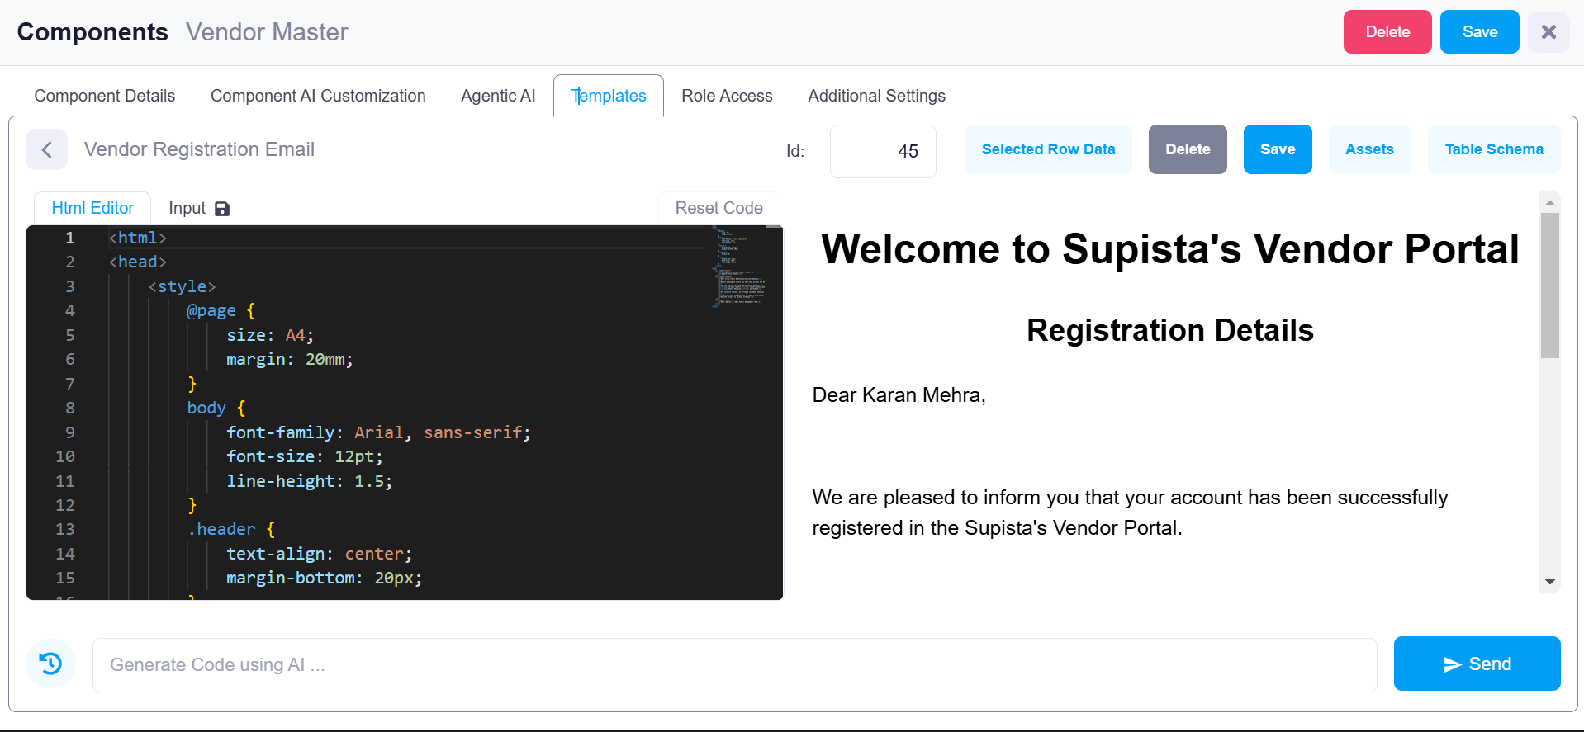1584x732 pixels.
Task: Click 'margin: 20mm;' in the code
Action: click(x=290, y=359)
